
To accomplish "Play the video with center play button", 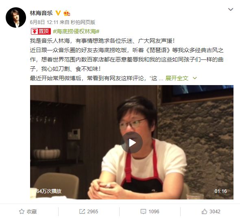I will (132, 142).
